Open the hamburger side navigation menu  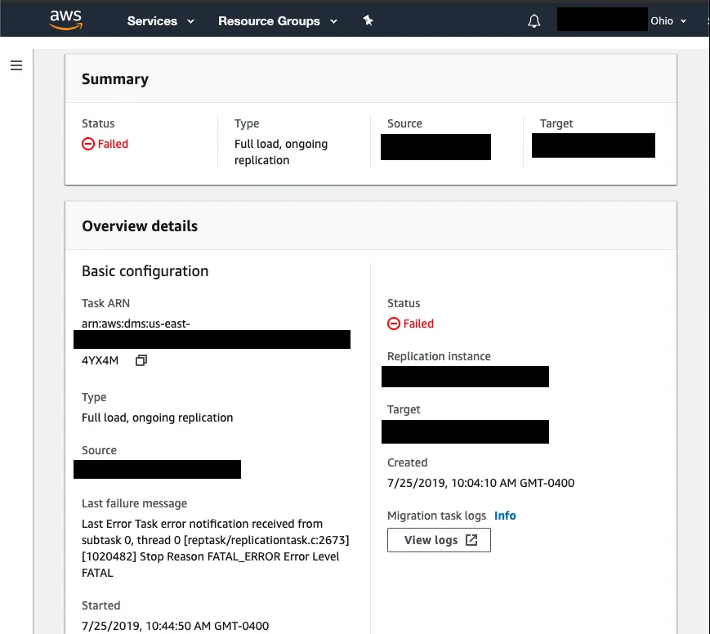point(16,65)
